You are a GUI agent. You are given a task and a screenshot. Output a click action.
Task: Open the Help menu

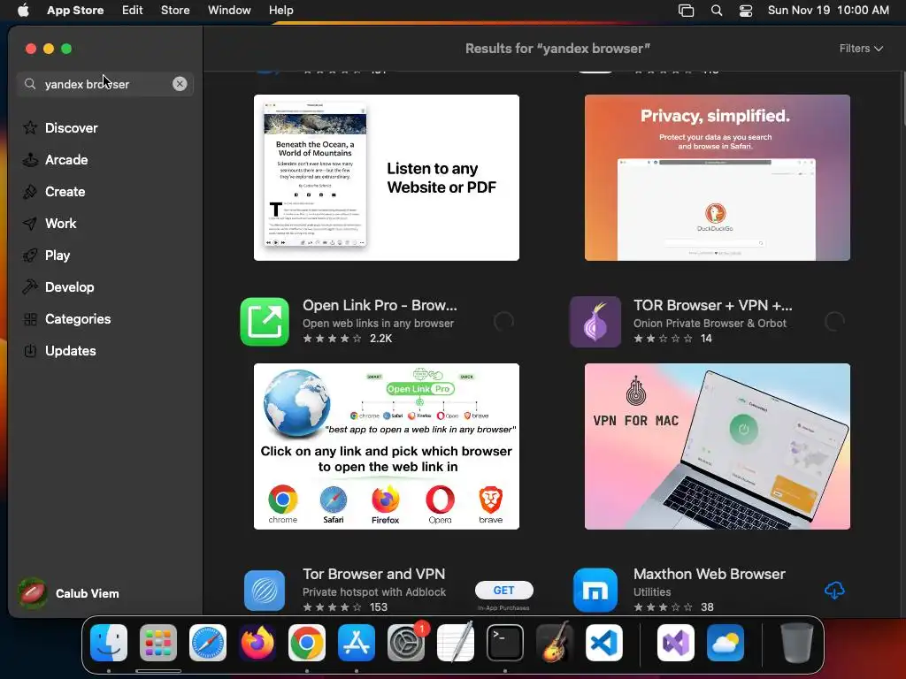point(280,11)
